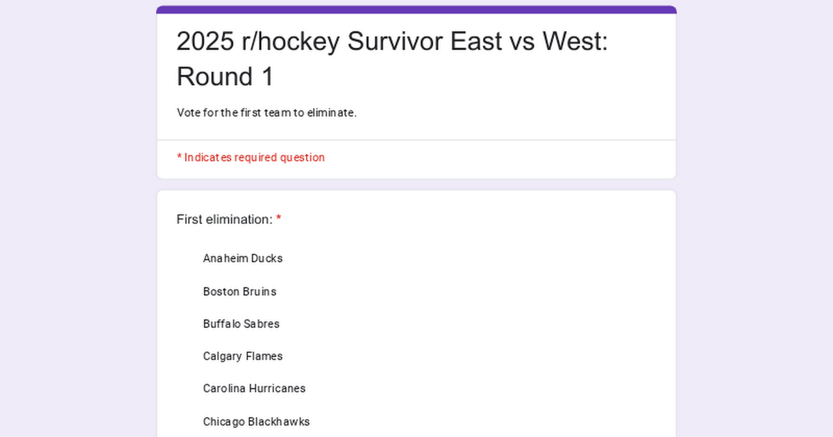This screenshot has width=833, height=437.
Task: Click the Boston Bruins label text
Action: [x=239, y=291]
